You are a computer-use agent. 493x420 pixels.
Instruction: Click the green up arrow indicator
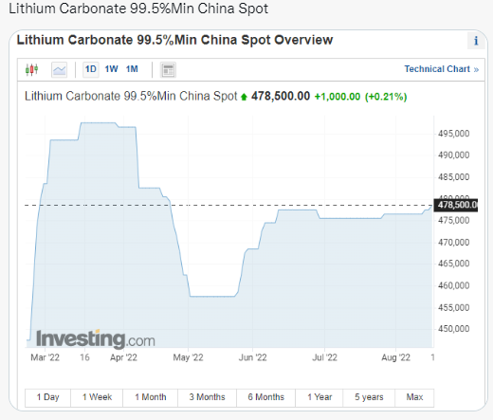coord(244,97)
